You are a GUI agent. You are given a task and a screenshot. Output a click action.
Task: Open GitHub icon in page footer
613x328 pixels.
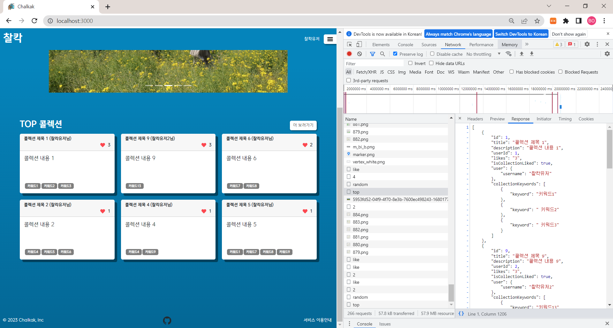coord(167,320)
